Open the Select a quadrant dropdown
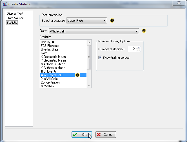 click(x=86, y=21)
